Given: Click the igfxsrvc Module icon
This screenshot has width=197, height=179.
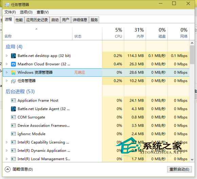Looking at the screenshot, I should (x=14, y=134).
